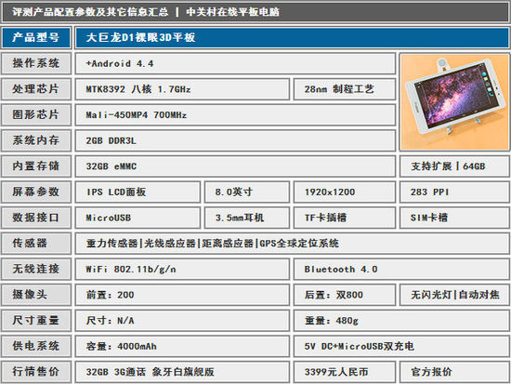Click the 1920x1200 resolution cell
511x384 pixels.
point(345,192)
